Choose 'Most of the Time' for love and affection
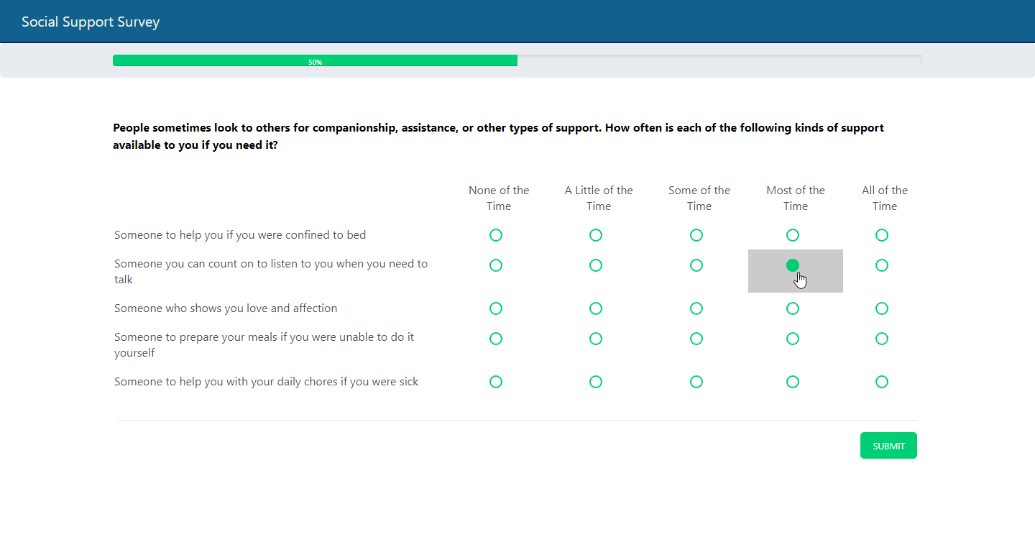The height and width of the screenshot is (545, 1035). [792, 308]
